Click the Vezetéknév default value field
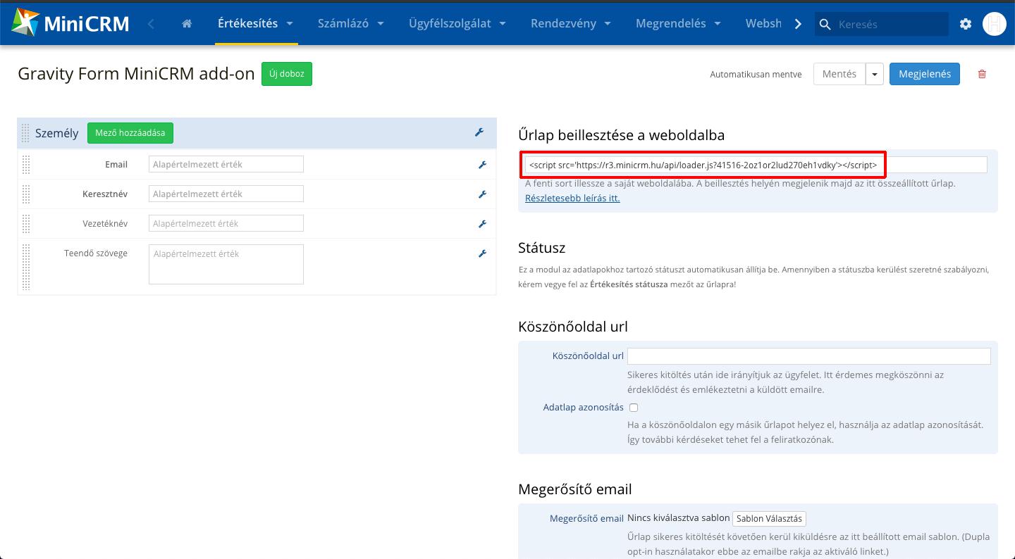 (226, 223)
